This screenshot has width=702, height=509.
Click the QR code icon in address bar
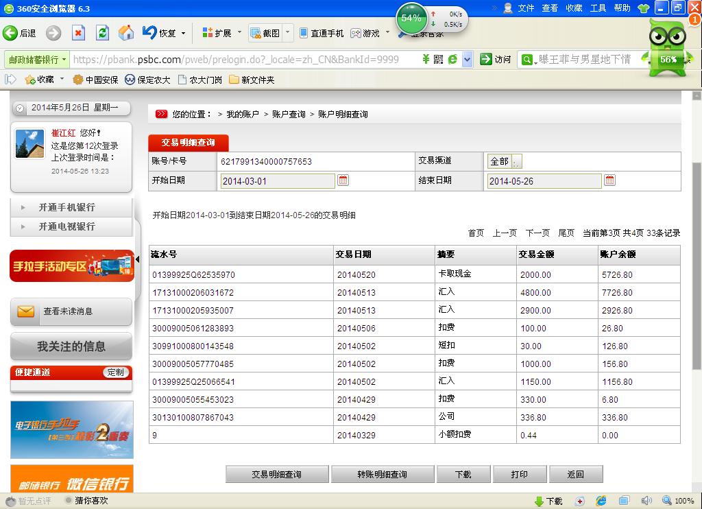click(x=438, y=60)
